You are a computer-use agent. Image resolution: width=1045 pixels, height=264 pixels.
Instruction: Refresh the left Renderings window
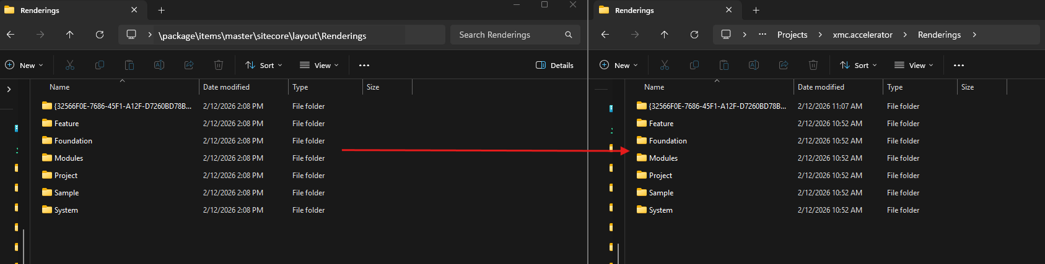pos(100,35)
